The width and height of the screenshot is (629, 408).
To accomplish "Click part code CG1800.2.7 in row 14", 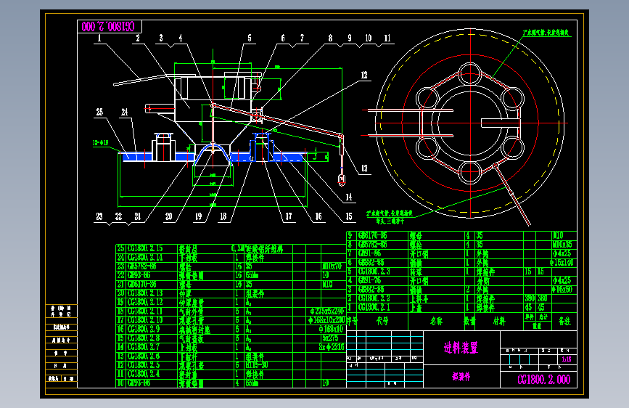I will [x=144, y=347].
